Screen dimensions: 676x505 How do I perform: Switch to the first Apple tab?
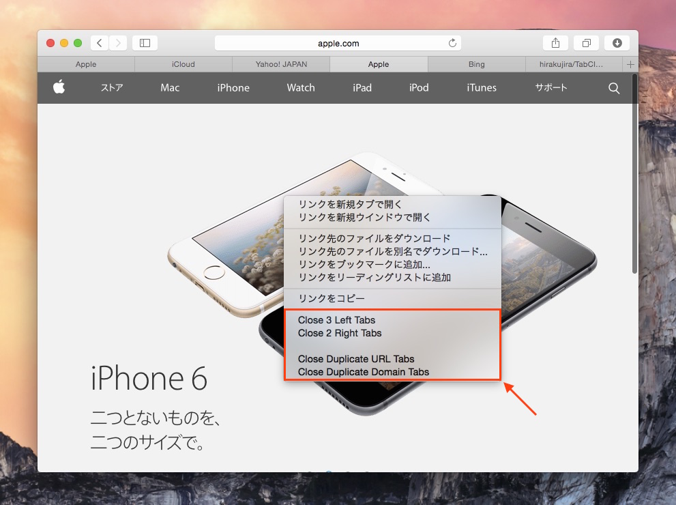[x=86, y=64]
